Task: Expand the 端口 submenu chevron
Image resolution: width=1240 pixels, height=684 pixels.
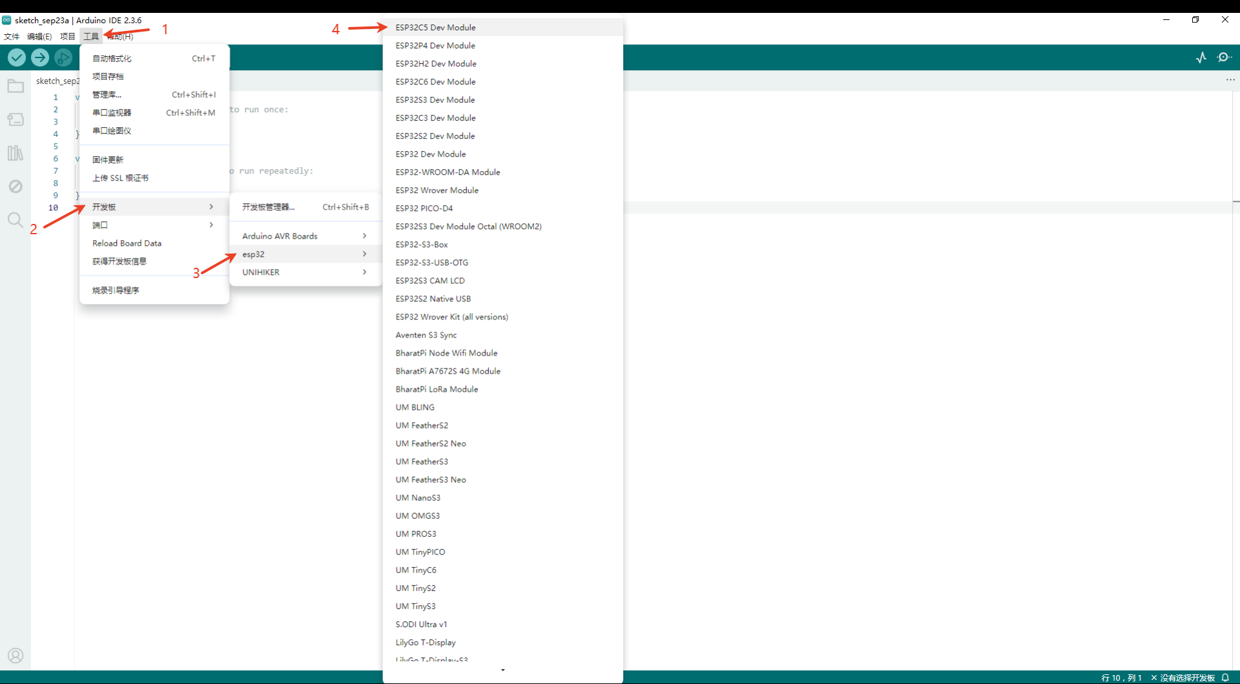Action: 211,225
